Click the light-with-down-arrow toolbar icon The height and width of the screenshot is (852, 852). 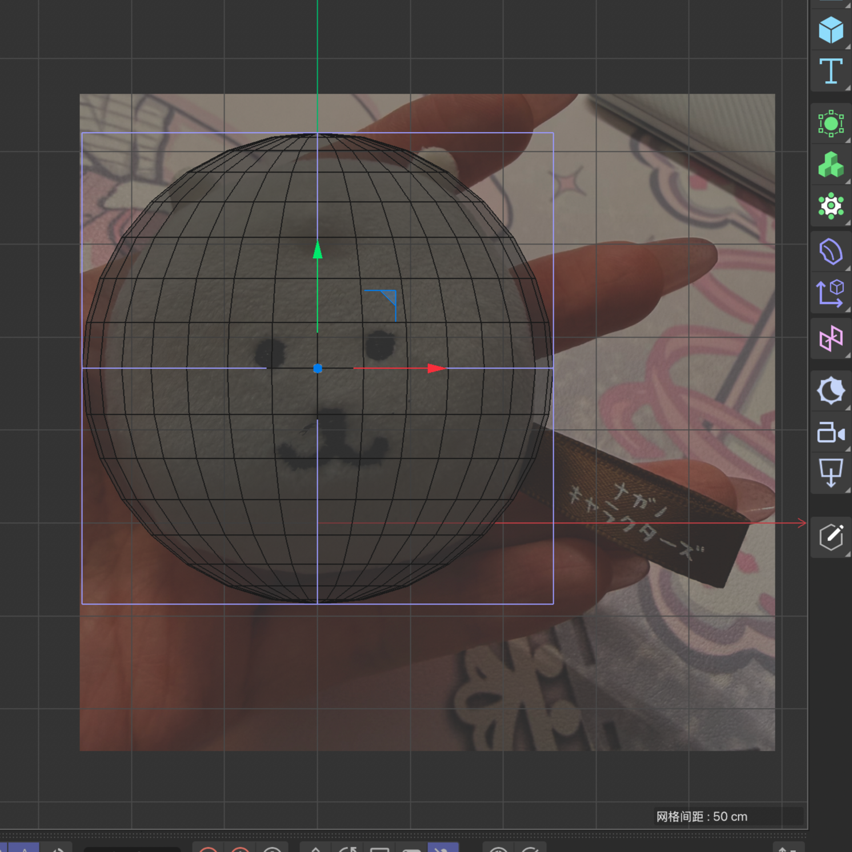[x=830, y=473]
